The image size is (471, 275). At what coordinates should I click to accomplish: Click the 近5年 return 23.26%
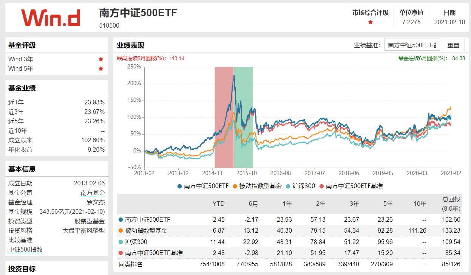point(94,121)
